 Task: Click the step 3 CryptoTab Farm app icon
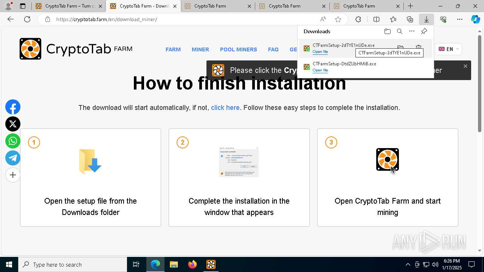388,159
